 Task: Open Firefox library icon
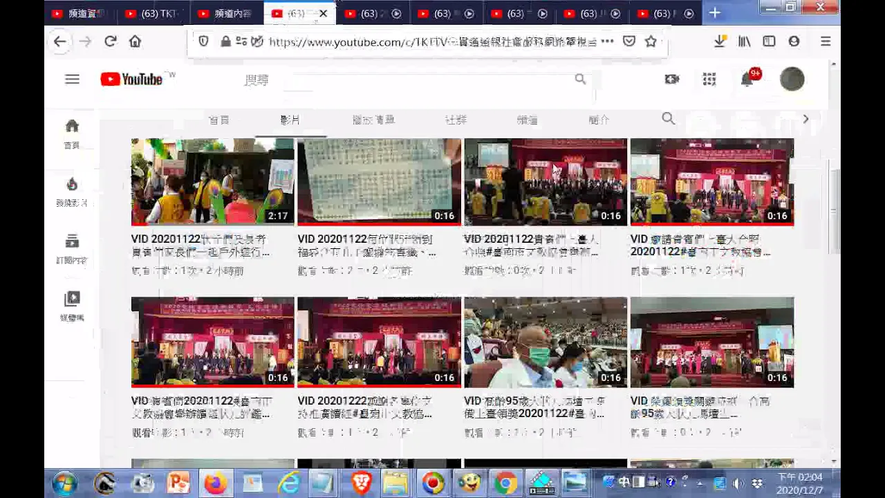point(745,41)
